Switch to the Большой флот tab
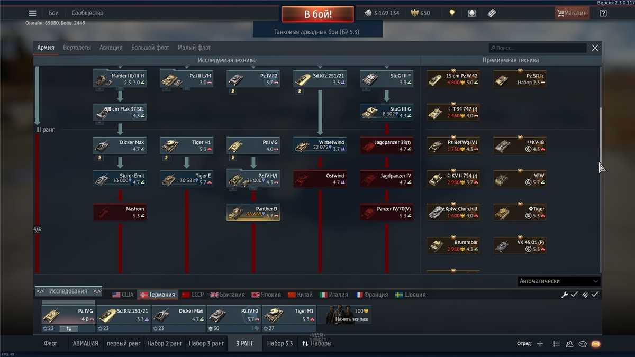Viewport: 635px width, 357px height. (x=150, y=48)
